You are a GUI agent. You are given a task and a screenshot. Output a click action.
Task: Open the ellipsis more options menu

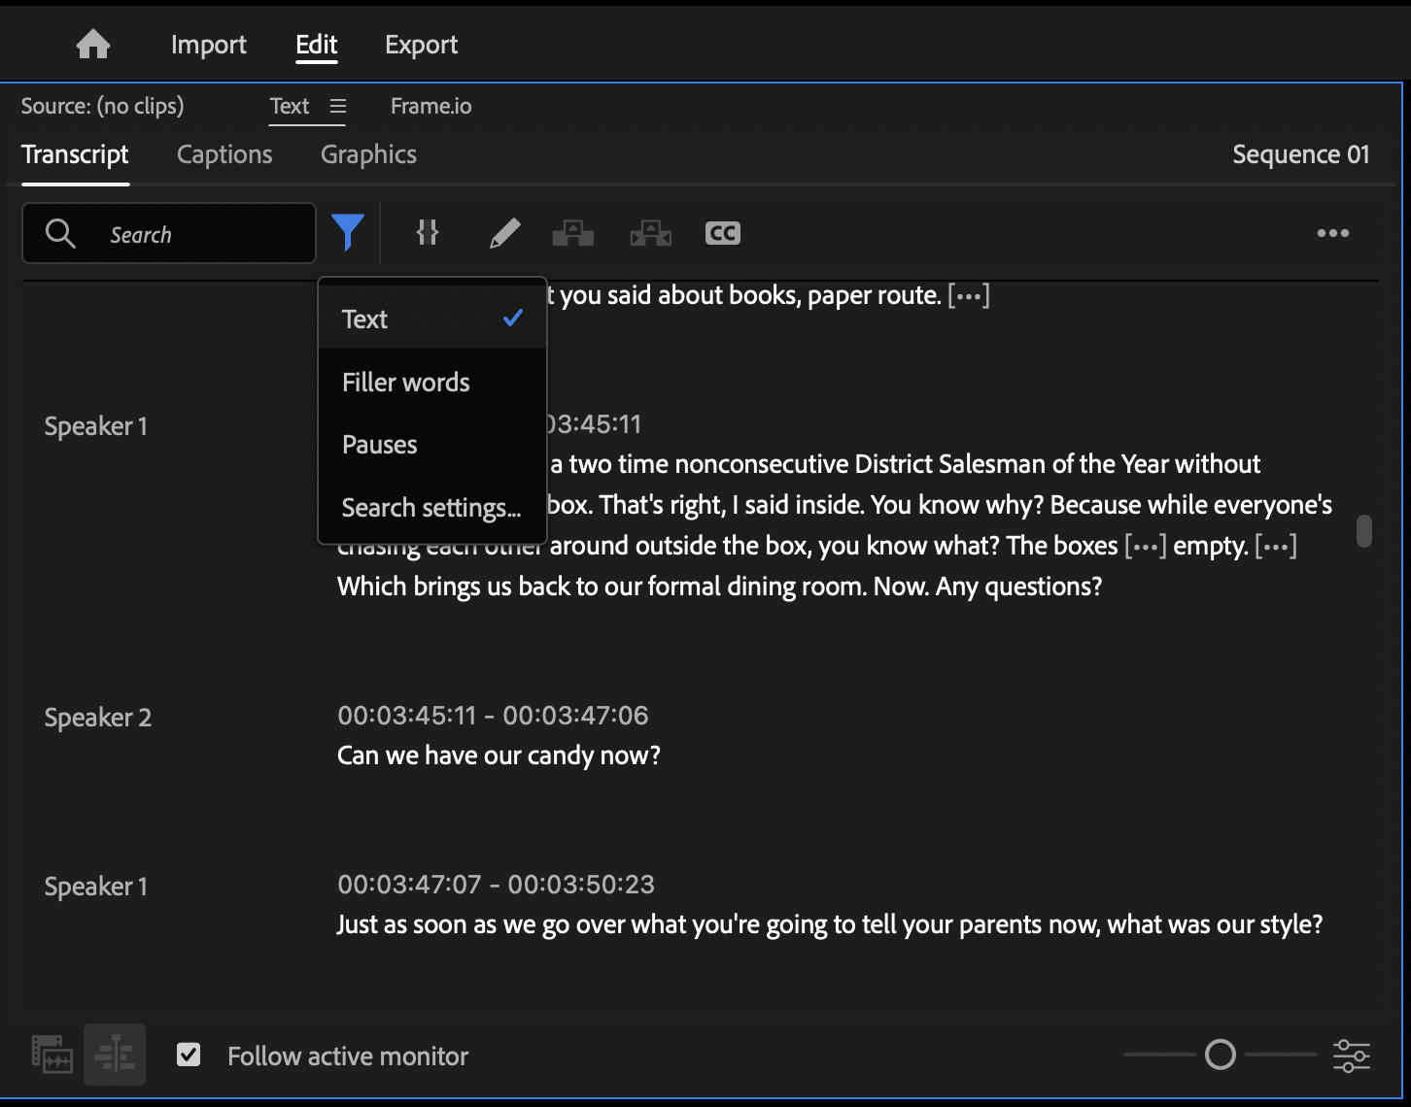1332,233
